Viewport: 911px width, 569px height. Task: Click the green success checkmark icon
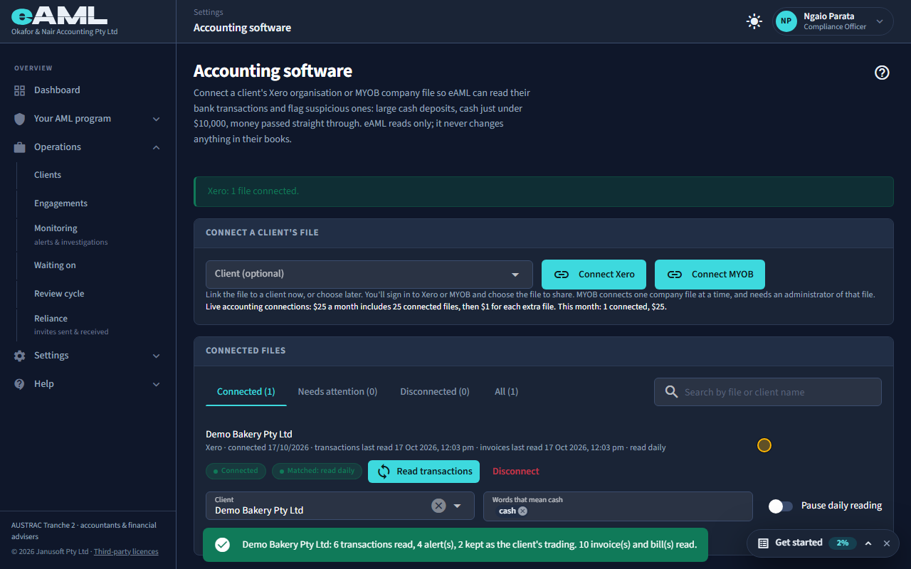click(223, 545)
